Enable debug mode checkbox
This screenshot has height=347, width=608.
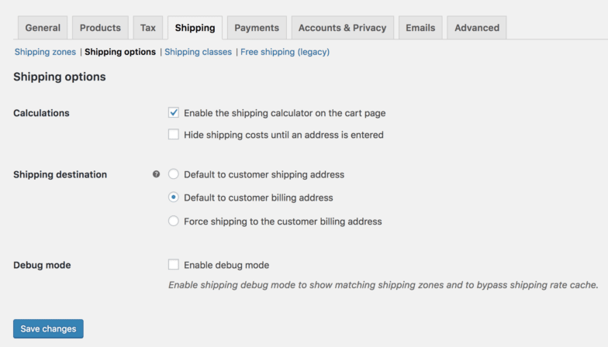pos(174,264)
